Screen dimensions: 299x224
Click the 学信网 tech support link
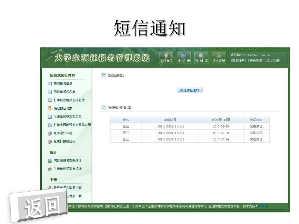coord(263,206)
